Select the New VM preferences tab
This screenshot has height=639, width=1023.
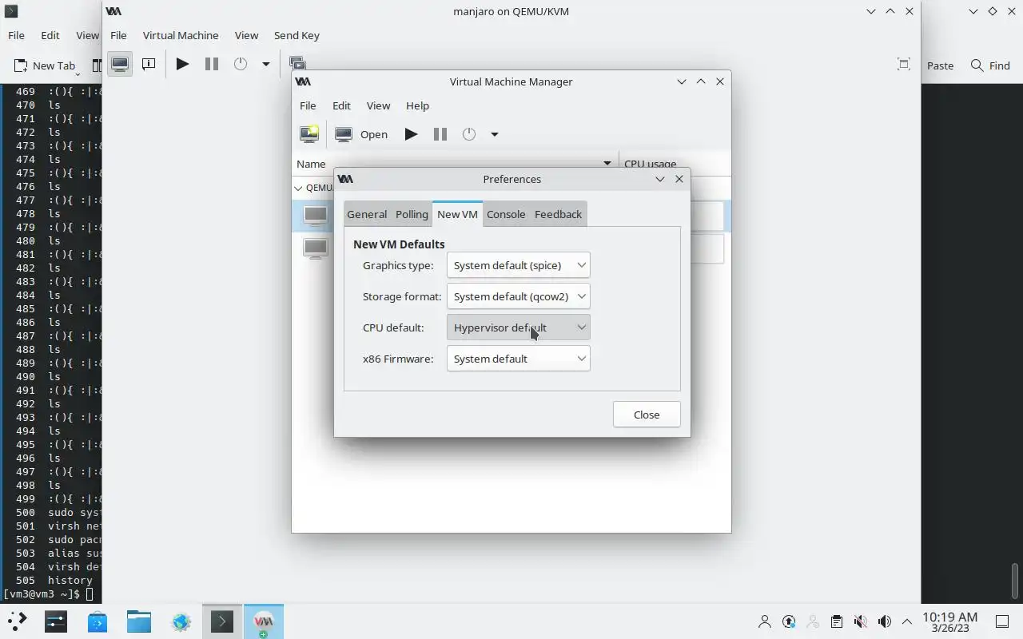pos(457,214)
